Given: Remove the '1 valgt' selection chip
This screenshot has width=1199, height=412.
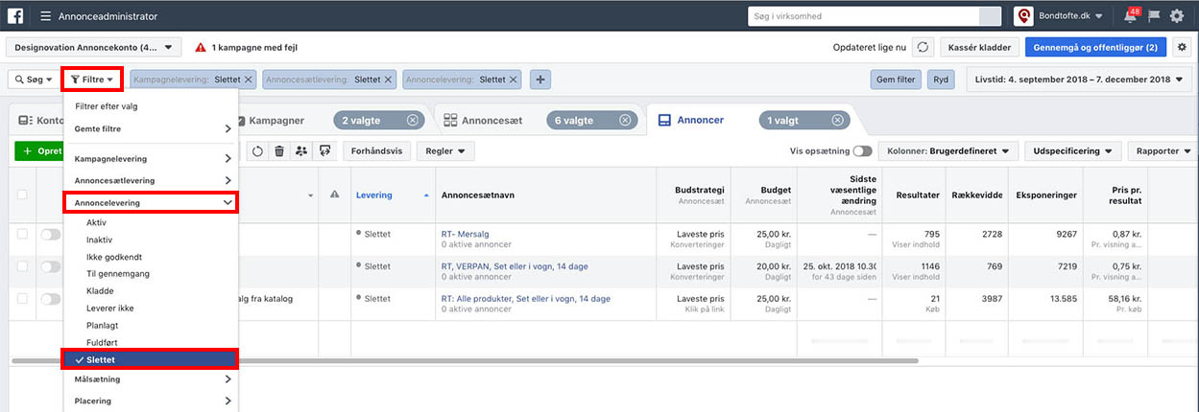Looking at the screenshot, I should pos(839,120).
